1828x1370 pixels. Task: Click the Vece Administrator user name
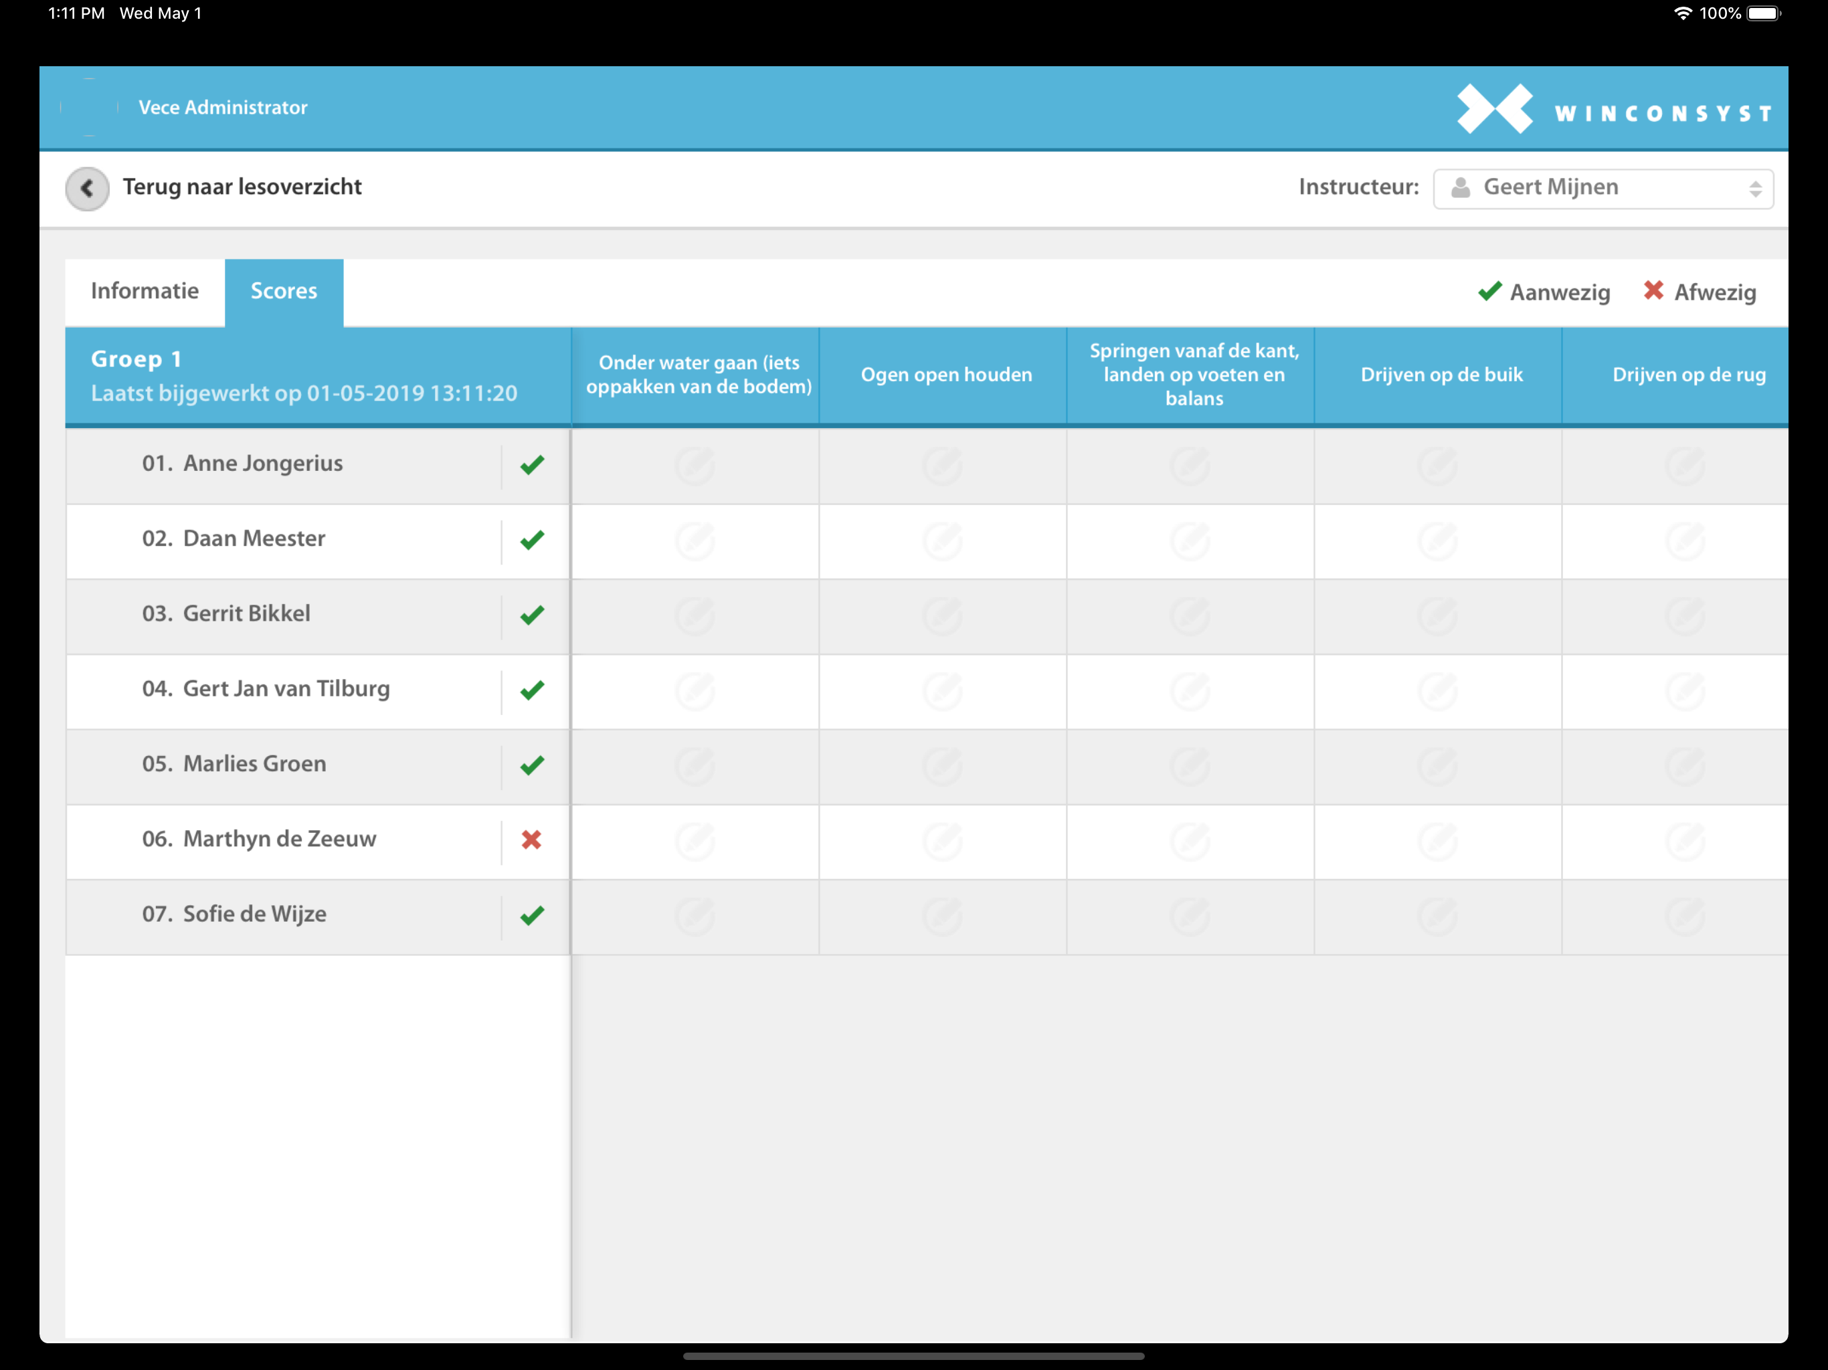[223, 108]
